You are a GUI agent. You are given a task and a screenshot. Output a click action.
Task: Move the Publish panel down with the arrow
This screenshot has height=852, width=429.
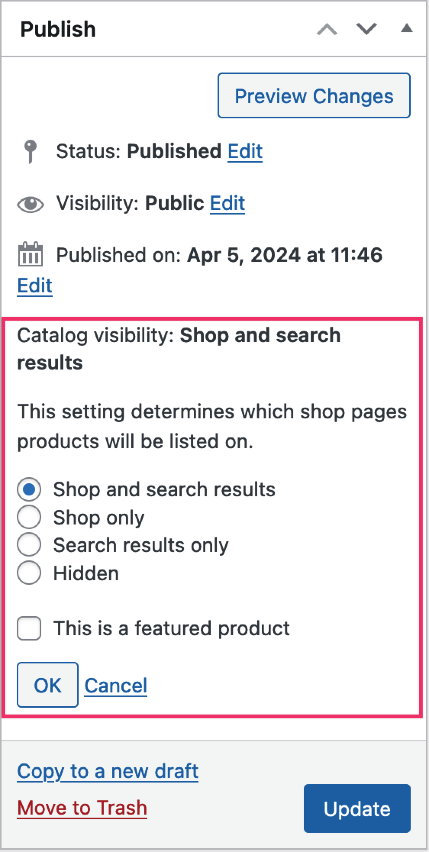(365, 29)
